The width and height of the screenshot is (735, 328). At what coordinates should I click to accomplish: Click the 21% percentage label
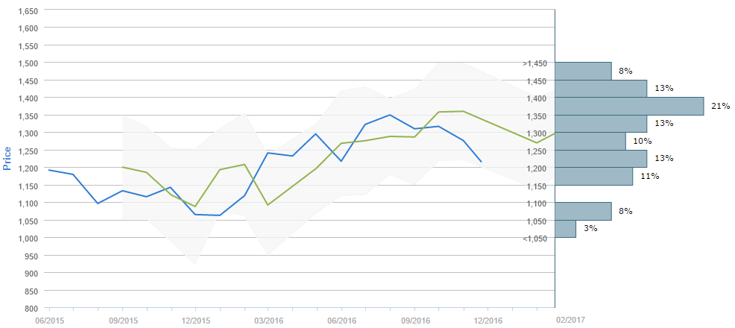[x=720, y=107]
